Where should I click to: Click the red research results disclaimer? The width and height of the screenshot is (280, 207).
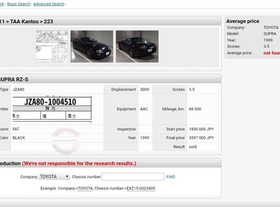(79, 164)
